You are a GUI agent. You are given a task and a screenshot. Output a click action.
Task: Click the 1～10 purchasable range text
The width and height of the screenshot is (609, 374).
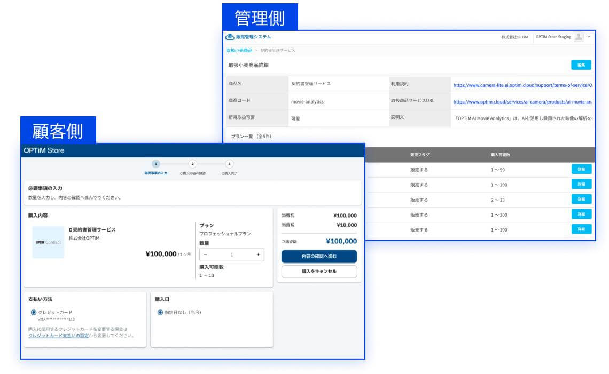pos(207,275)
